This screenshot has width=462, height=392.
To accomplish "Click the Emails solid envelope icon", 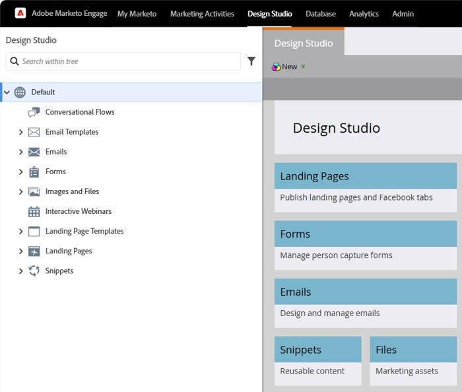I will coord(34,152).
